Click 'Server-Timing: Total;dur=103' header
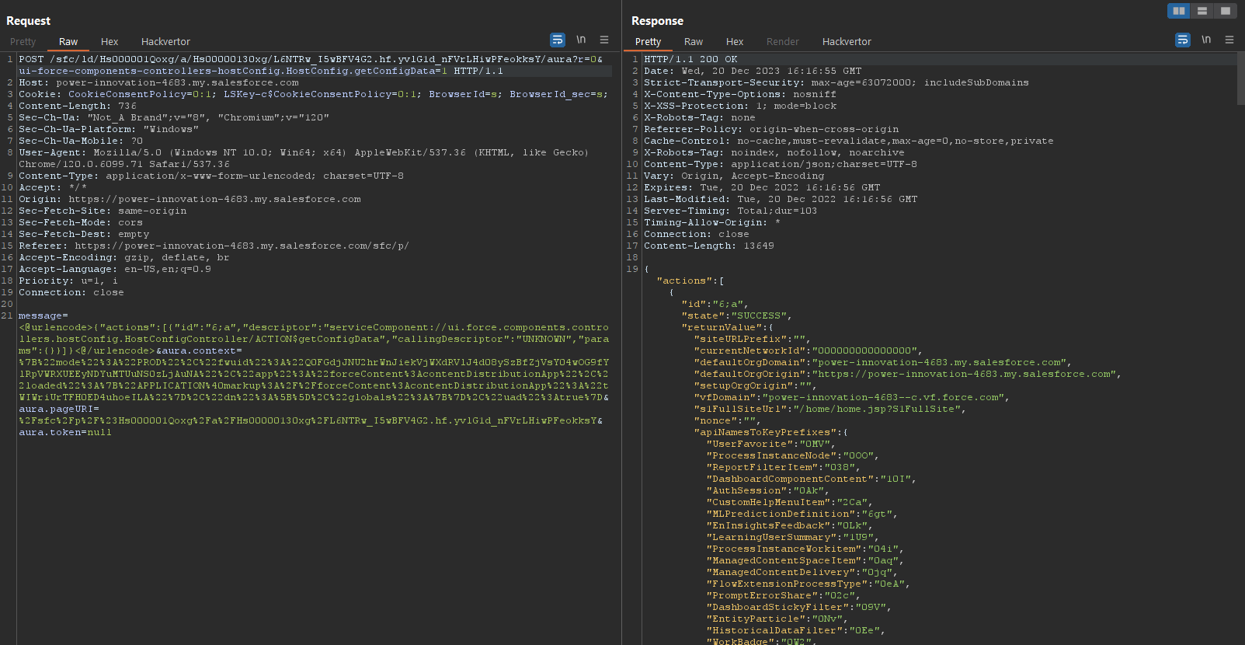The image size is (1245, 645). click(731, 211)
